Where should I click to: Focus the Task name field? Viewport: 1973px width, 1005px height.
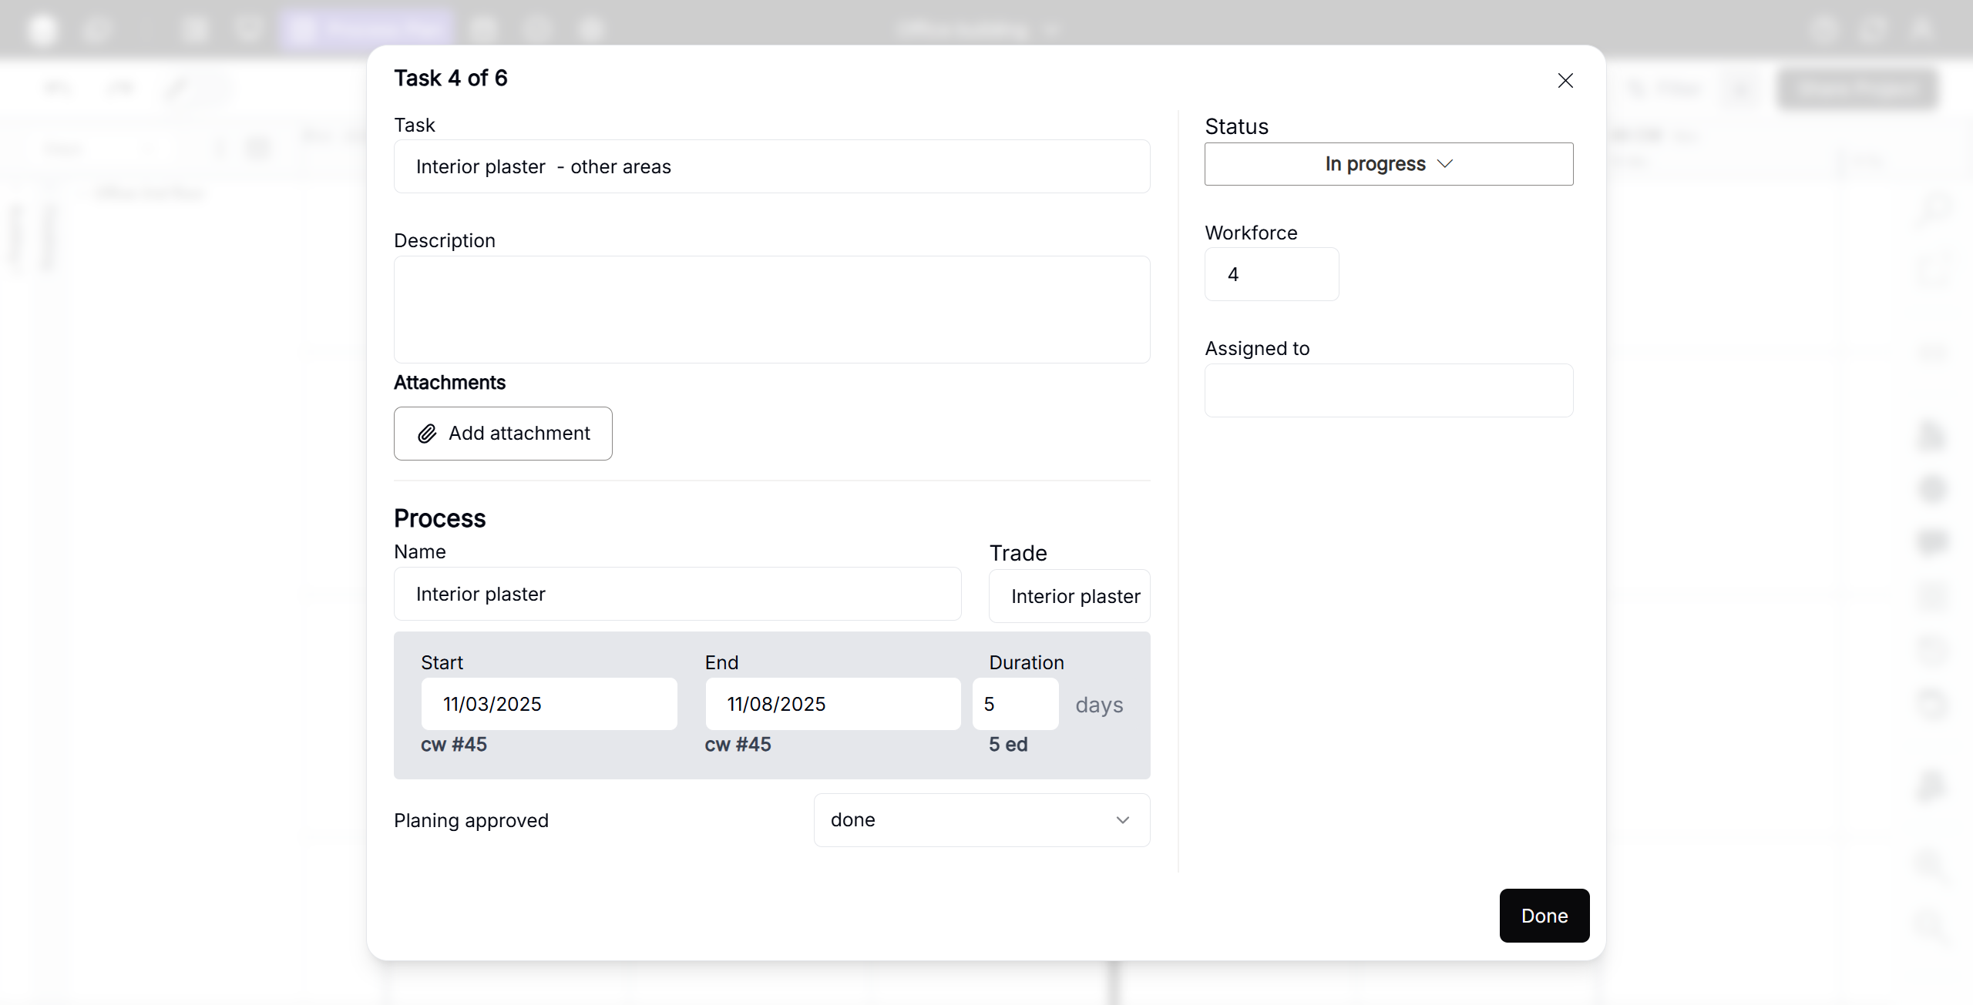[x=771, y=166]
